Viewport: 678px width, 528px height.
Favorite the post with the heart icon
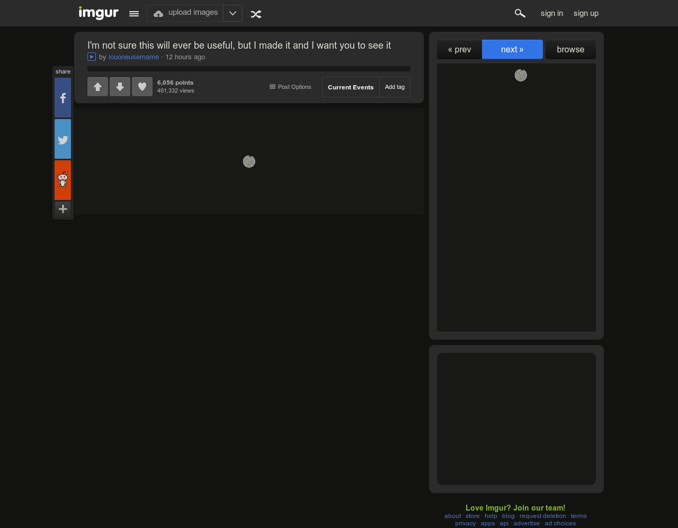click(x=142, y=87)
